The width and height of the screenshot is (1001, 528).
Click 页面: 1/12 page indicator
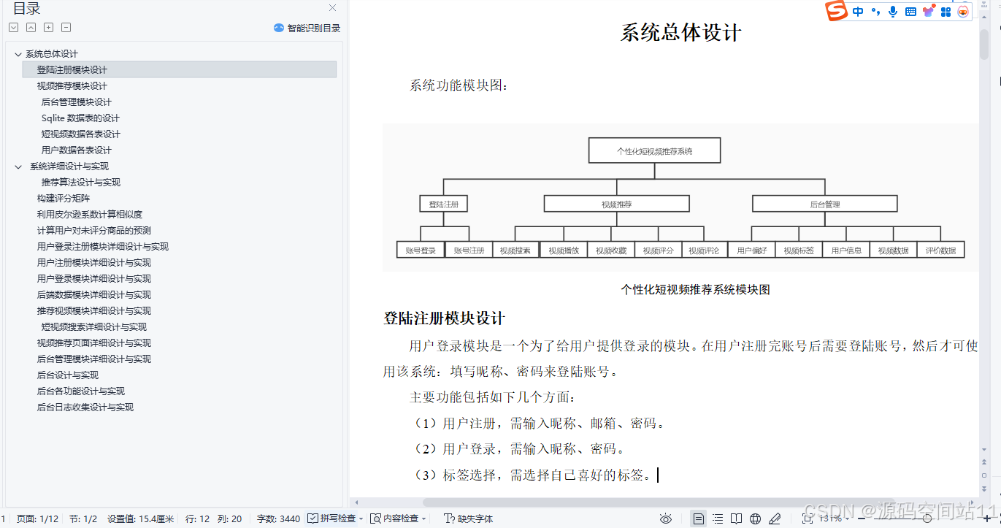[37, 519]
